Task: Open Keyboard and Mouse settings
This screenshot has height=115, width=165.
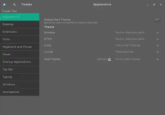Action: click(20, 47)
